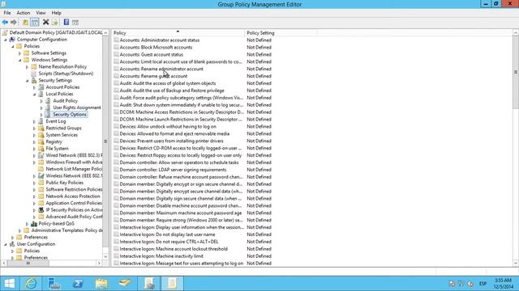Launch Internet Explorer from the taskbar
The height and width of the screenshot is (291, 519).
point(31,284)
